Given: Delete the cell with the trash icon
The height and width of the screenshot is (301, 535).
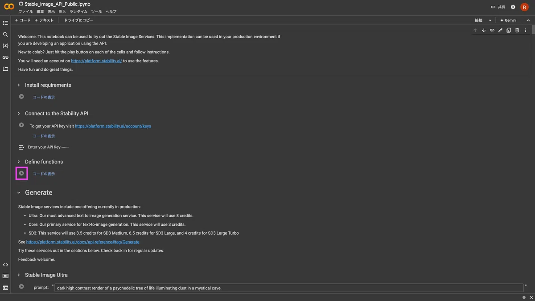Looking at the screenshot, I should 517,30.
